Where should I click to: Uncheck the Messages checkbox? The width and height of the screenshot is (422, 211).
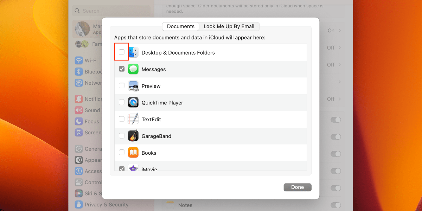point(121,69)
